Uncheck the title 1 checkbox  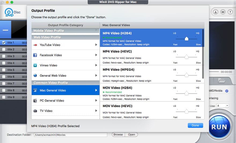4,43
